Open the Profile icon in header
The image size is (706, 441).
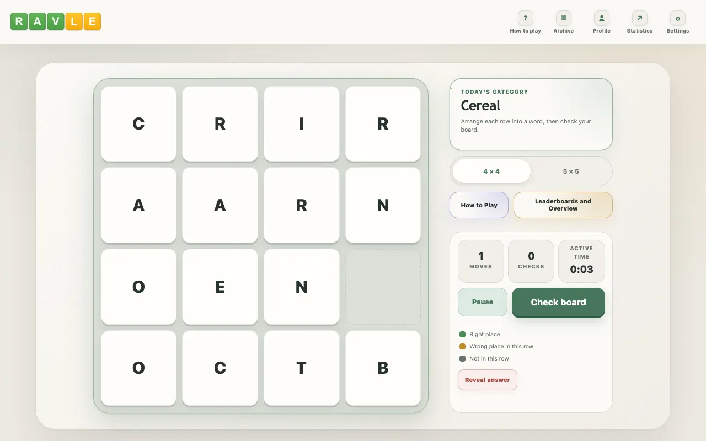(601, 23)
